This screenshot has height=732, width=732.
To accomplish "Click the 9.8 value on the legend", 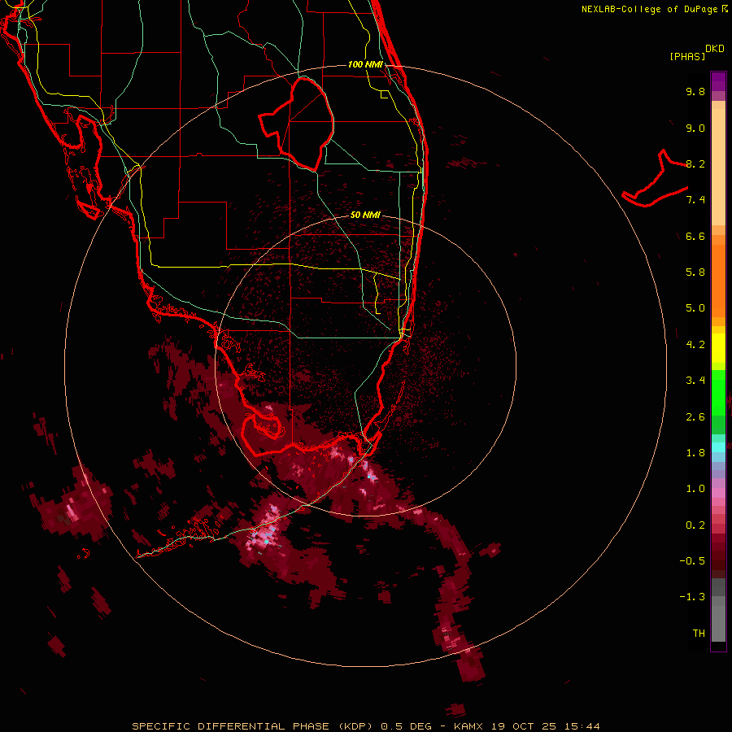I will (x=695, y=91).
